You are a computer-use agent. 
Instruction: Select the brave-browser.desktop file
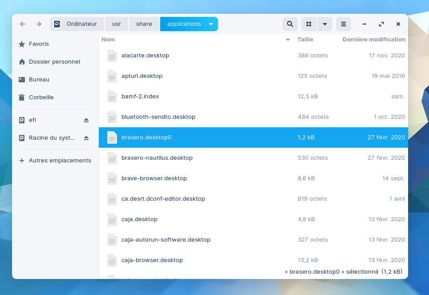(x=154, y=178)
